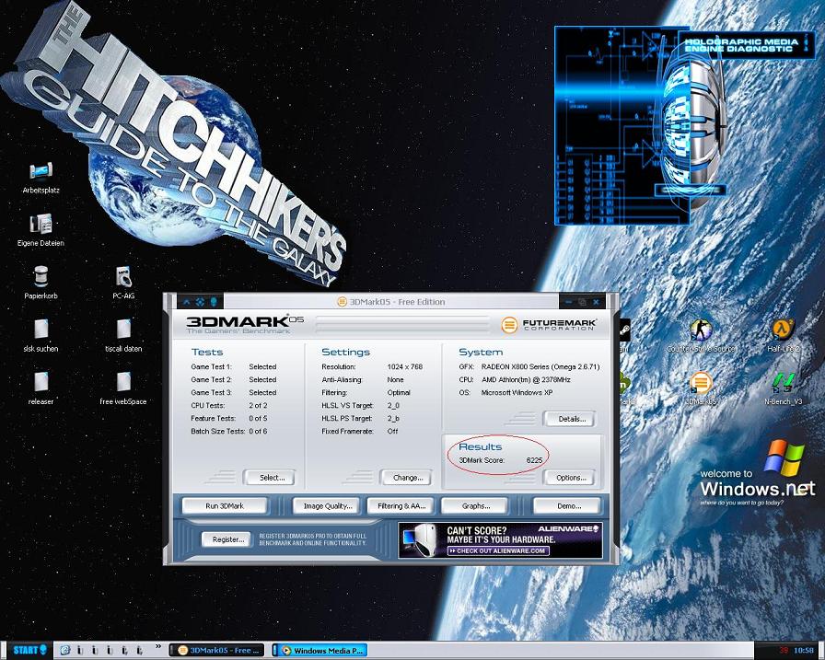Open Image Quality... button
This screenshot has width=825, height=660.
coord(327,506)
